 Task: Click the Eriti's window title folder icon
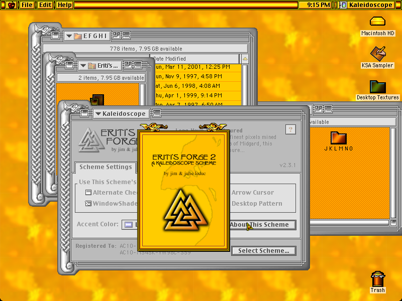(x=91, y=66)
